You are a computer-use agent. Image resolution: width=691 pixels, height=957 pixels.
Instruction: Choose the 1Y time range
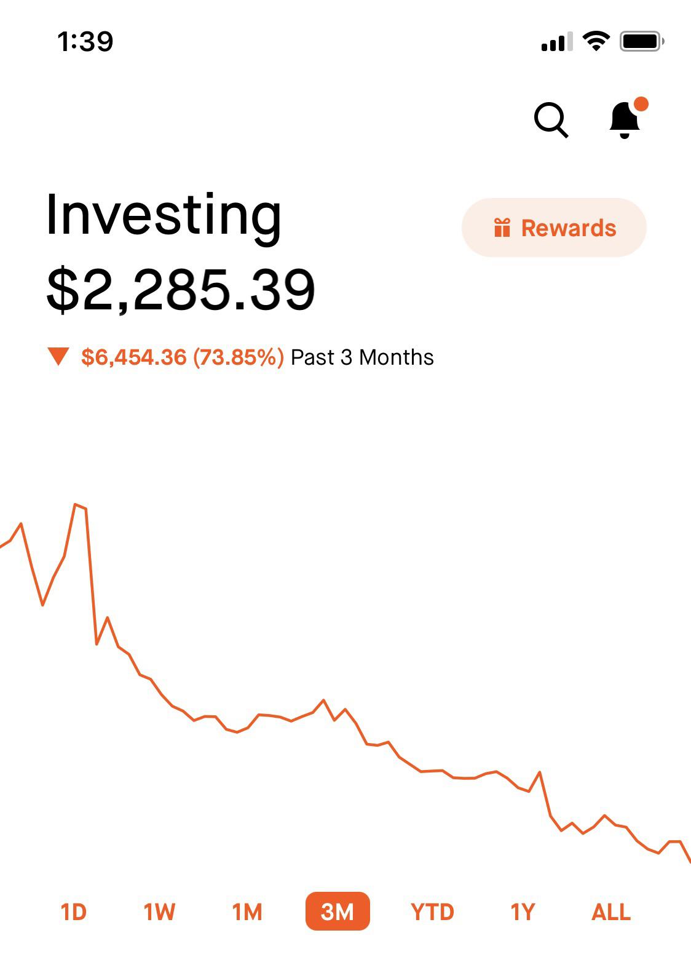523,911
